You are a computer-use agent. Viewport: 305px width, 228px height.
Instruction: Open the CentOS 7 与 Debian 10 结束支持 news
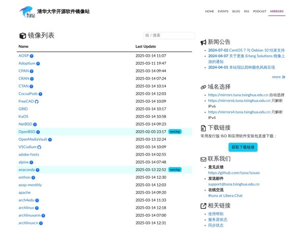(246, 50)
